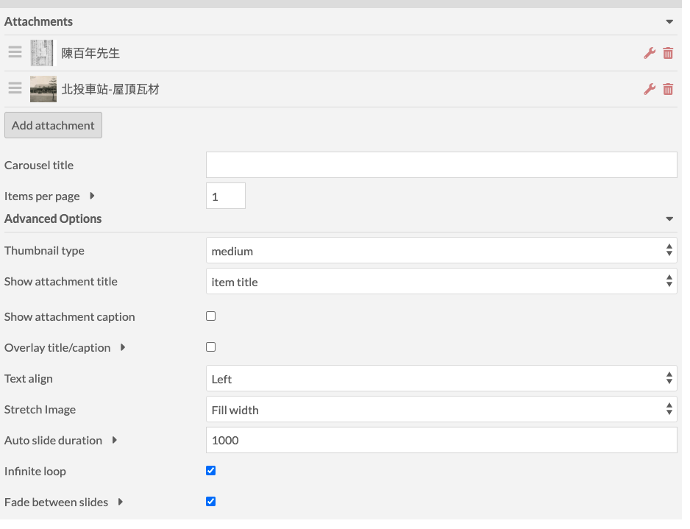The image size is (690, 529).
Task: Delete the 北投車站-屋頂瓦材 attachment via trash icon
Action: pos(668,89)
